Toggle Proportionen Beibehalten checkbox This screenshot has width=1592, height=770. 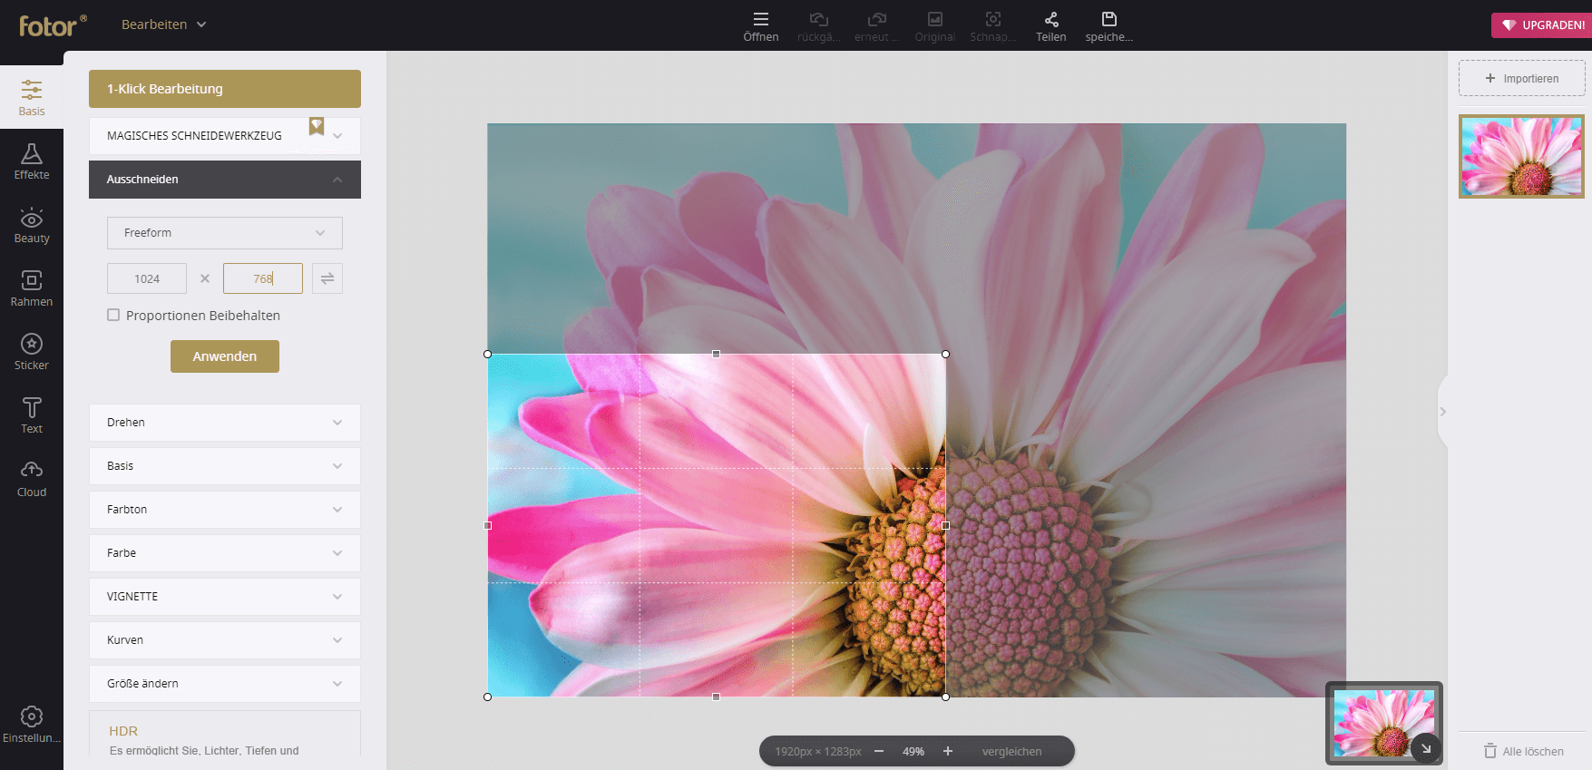pyautogui.click(x=113, y=315)
